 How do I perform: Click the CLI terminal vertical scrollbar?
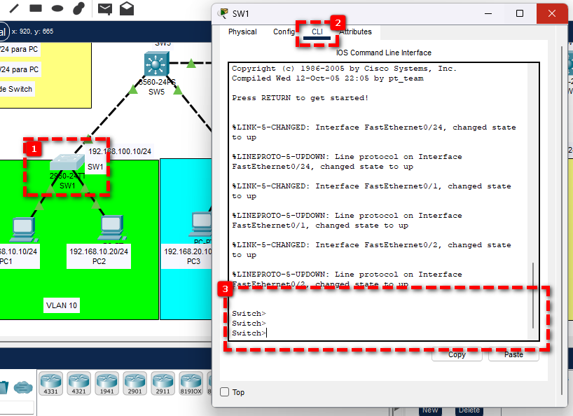tap(533, 296)
